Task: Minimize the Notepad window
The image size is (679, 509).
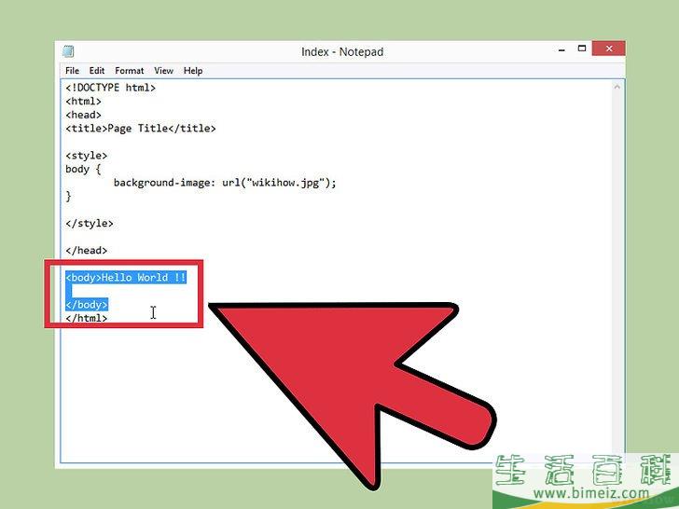Action: click(562, 50)
